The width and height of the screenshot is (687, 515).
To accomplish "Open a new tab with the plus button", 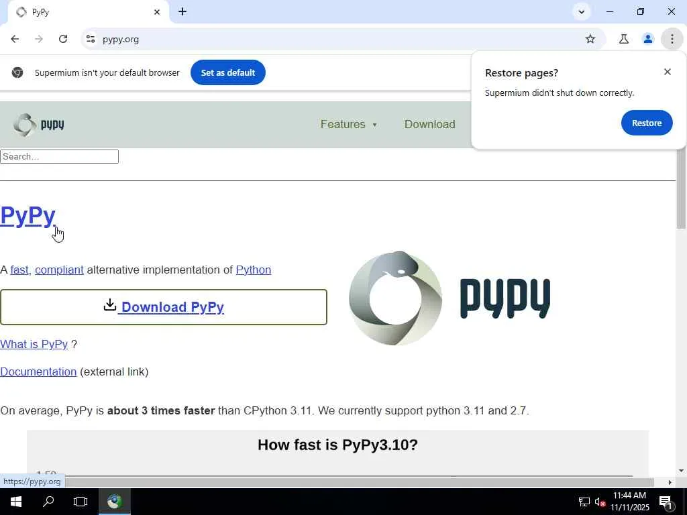I will [182, 12].
